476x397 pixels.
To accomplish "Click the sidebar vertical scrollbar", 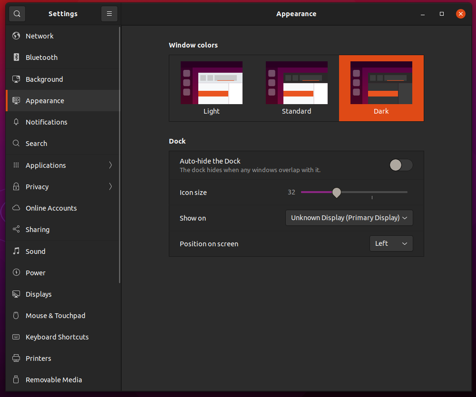I will (120, 155).
